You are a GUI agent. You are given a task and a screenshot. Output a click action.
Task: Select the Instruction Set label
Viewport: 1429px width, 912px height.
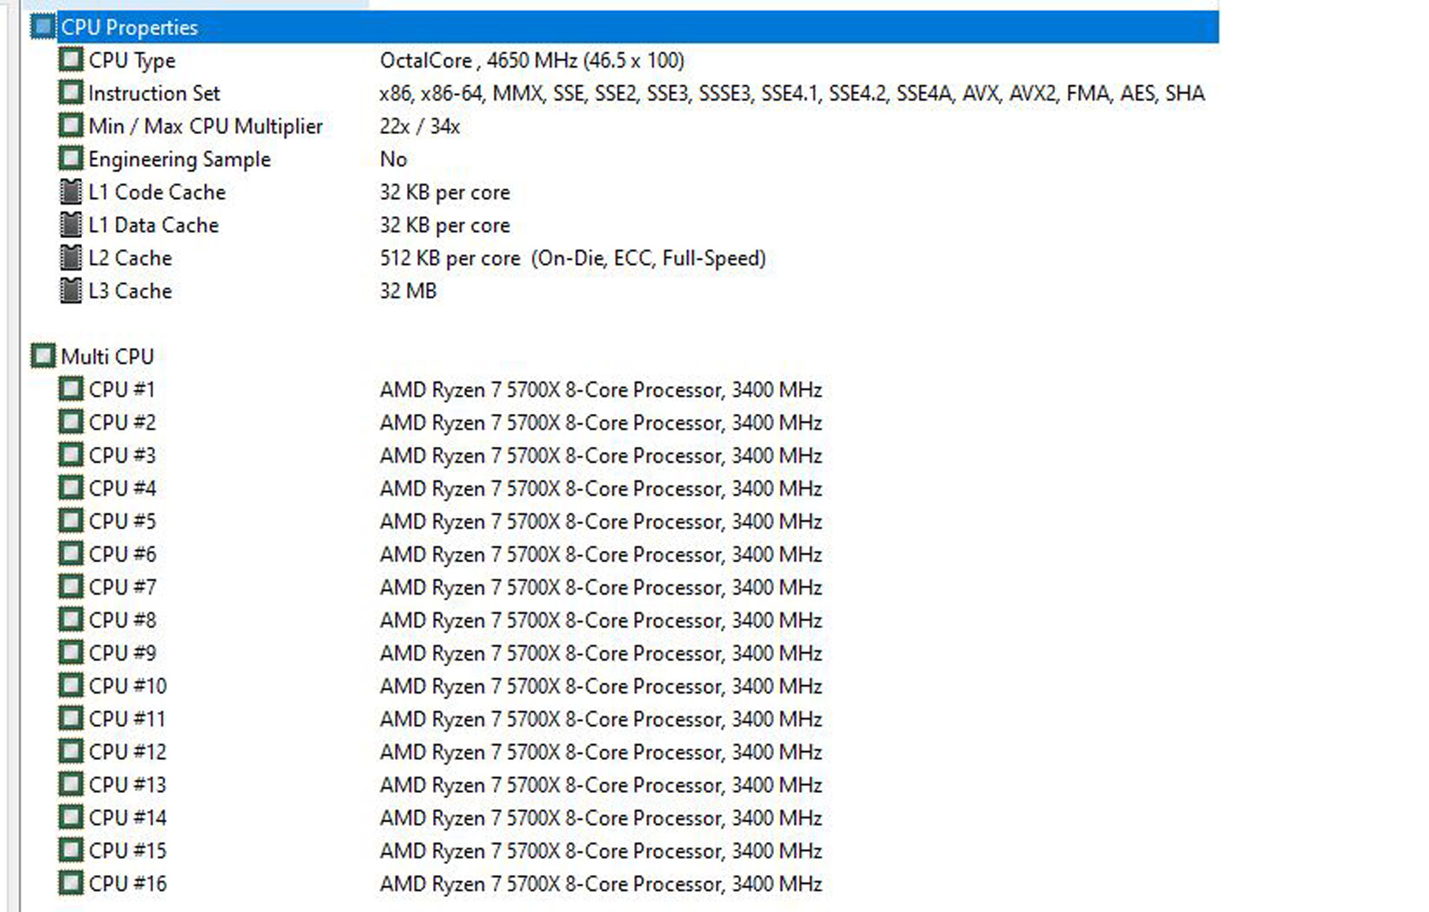click(x=154, y=93)
